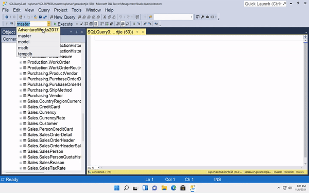This screenshot has width=309, height=193.
Task: Click the New Query button
Action: click(x=63, y=17)
